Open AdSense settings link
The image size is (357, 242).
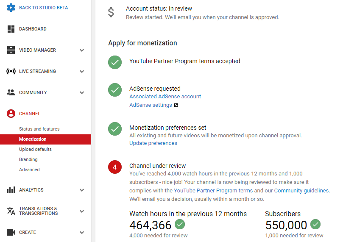[x=151, y=105]
